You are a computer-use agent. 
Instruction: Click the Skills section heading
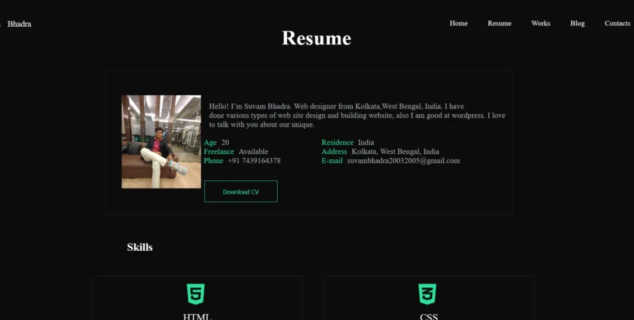point(140,247)
